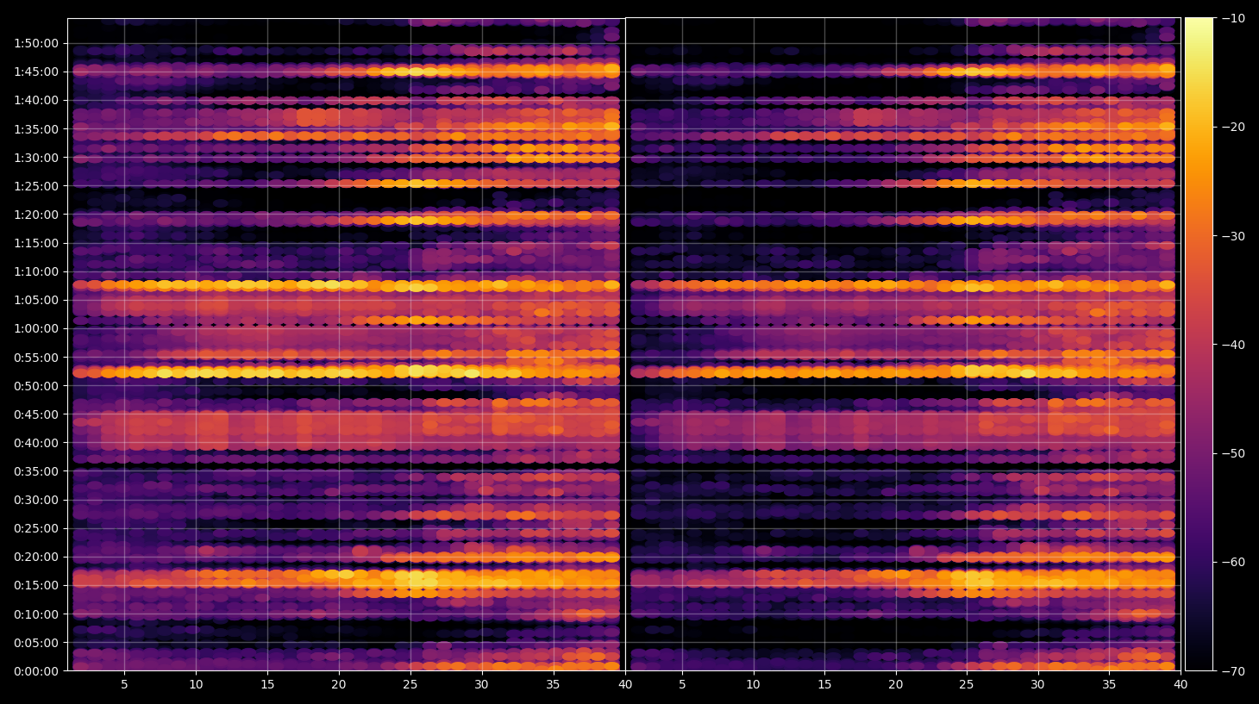The image size is (1259, 704).
Task: Click the 0:45:00 time axis label
Action: point(36,414)
